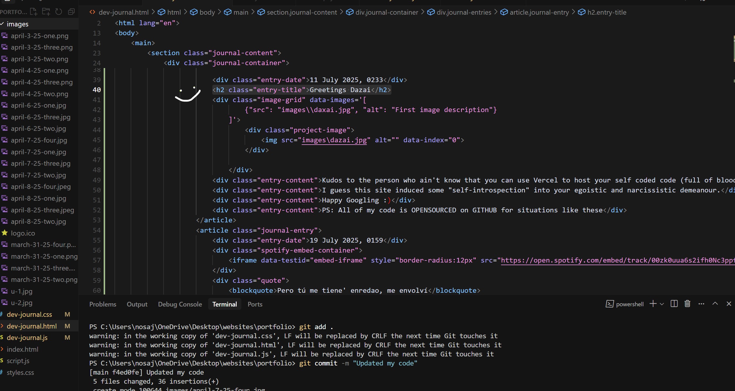This screenshot has width=735, height=391.
Task: Maximize the terminal panel size
Action: (x=715, y=304)
